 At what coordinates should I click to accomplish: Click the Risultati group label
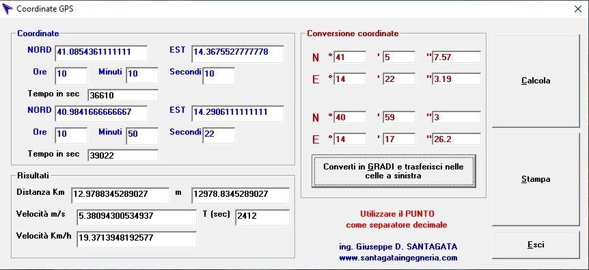pyautogui.click(x=33, y=175)
